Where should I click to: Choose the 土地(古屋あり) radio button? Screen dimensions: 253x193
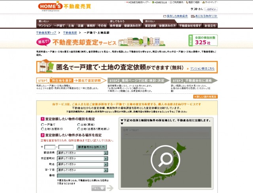click(43, 129)
